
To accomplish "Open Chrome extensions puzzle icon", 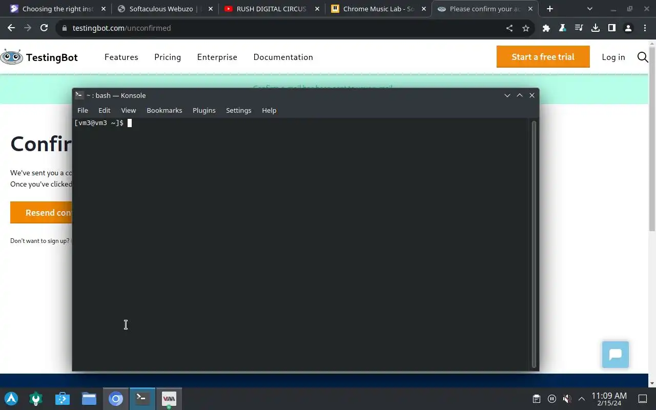I will pos(546,28).
